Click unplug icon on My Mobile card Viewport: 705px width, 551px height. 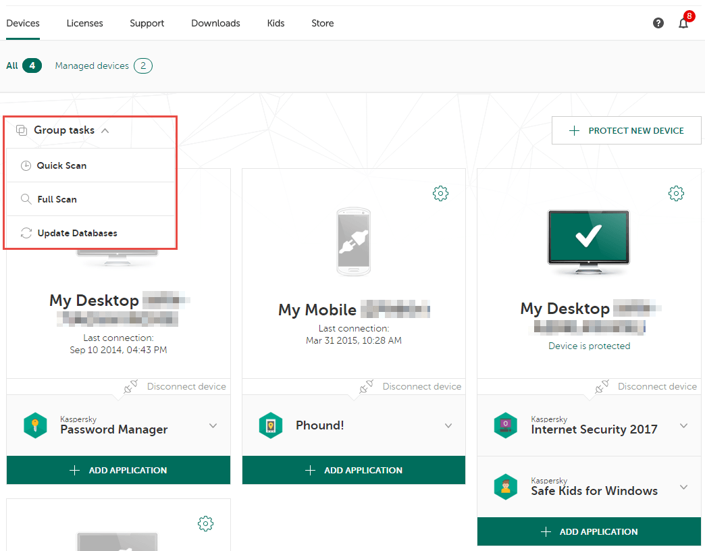(x=366, y=386)
